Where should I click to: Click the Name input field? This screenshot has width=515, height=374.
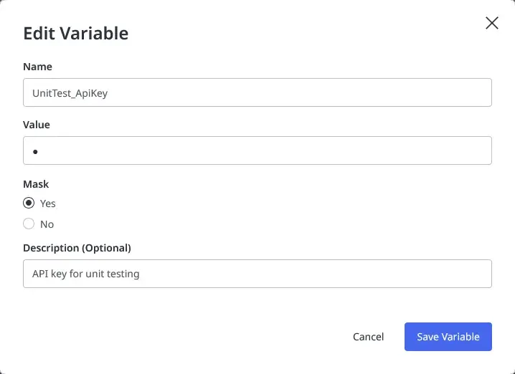257,92
